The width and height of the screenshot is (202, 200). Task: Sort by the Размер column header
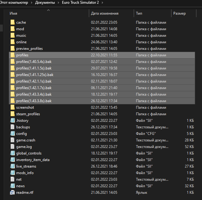(180, 13)
